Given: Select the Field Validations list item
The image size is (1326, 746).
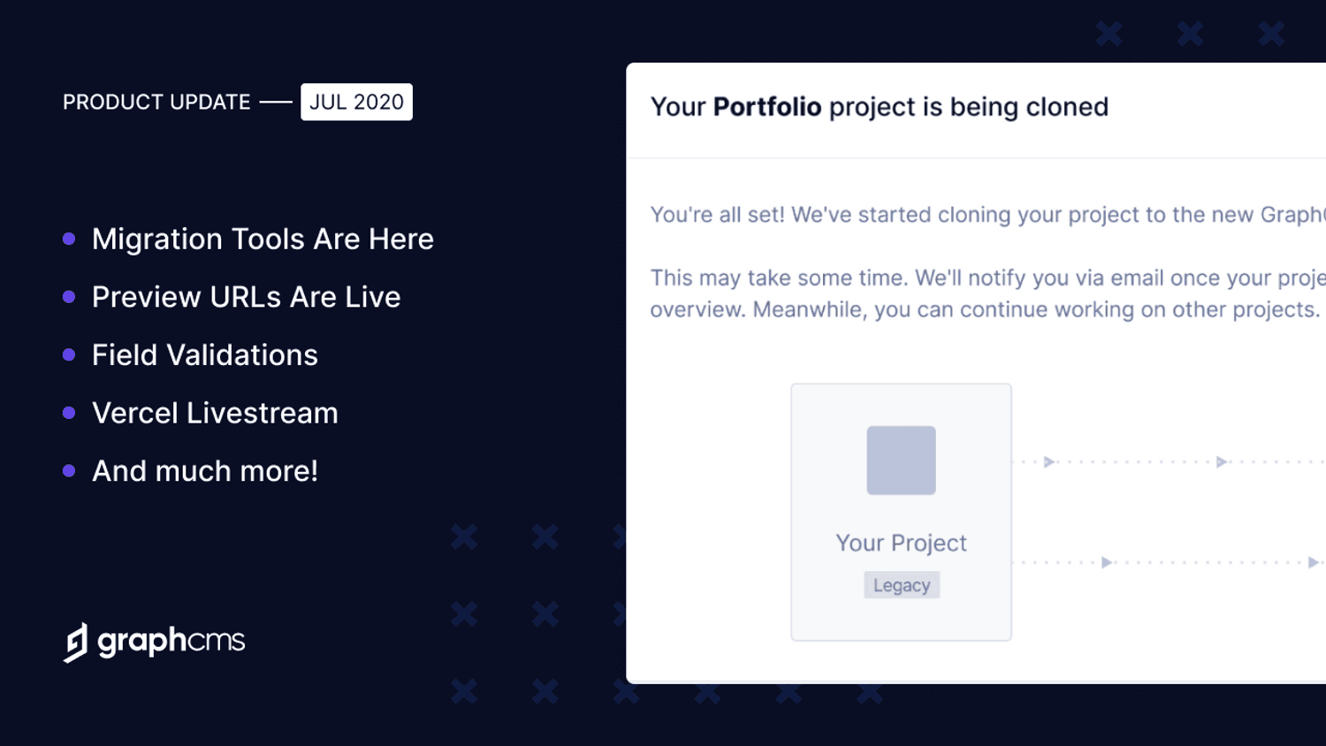Looking at the screenshot, I should pyautogui.click(x=204, y=355).
